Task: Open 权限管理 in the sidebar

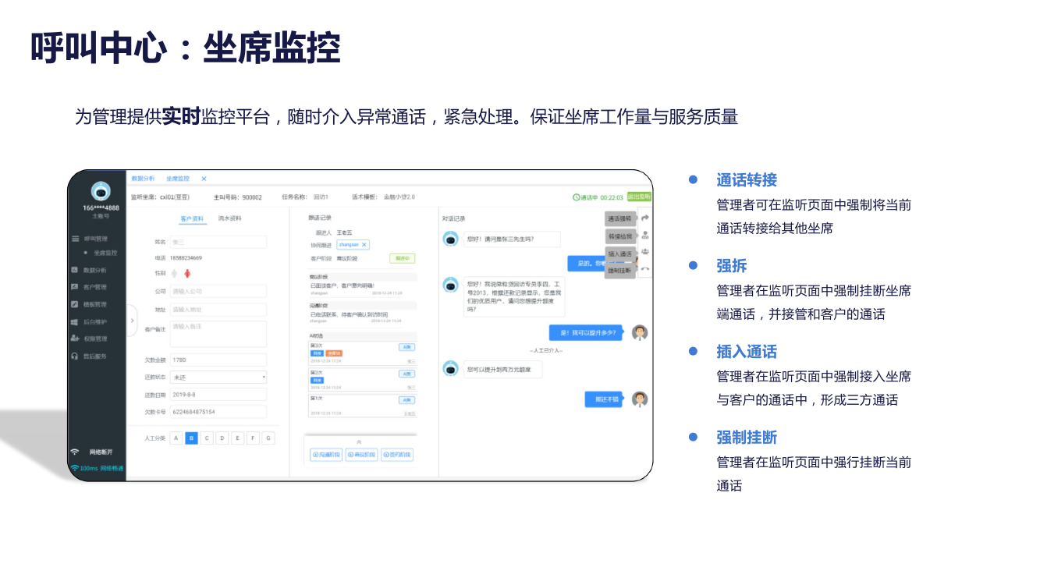Action: 94,339
